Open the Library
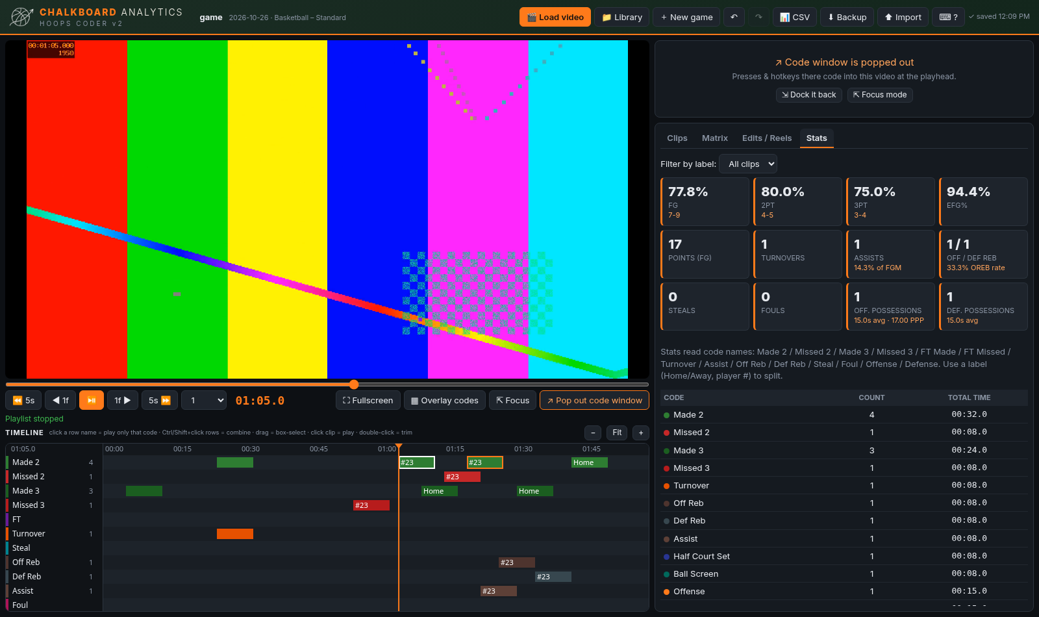Viewport: 1039px width, 617px height. [622, 18]
